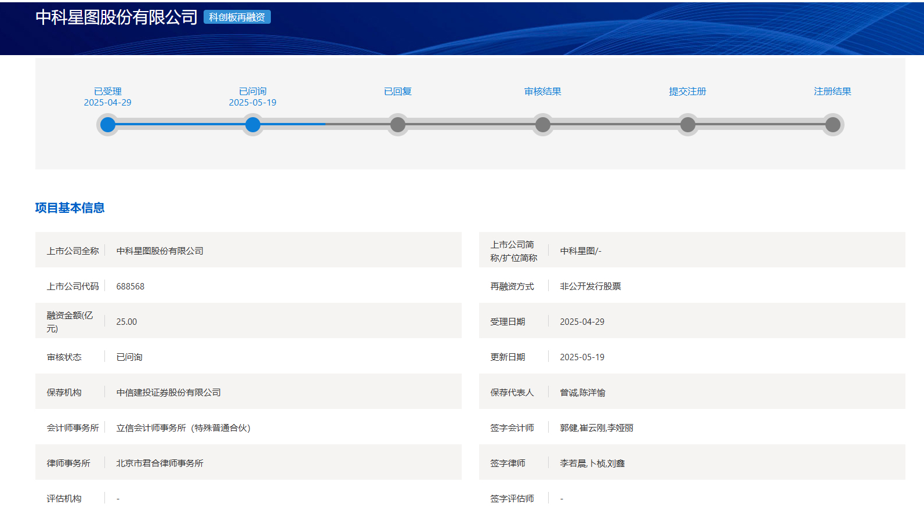Click the 评估机构 field label

64,499
